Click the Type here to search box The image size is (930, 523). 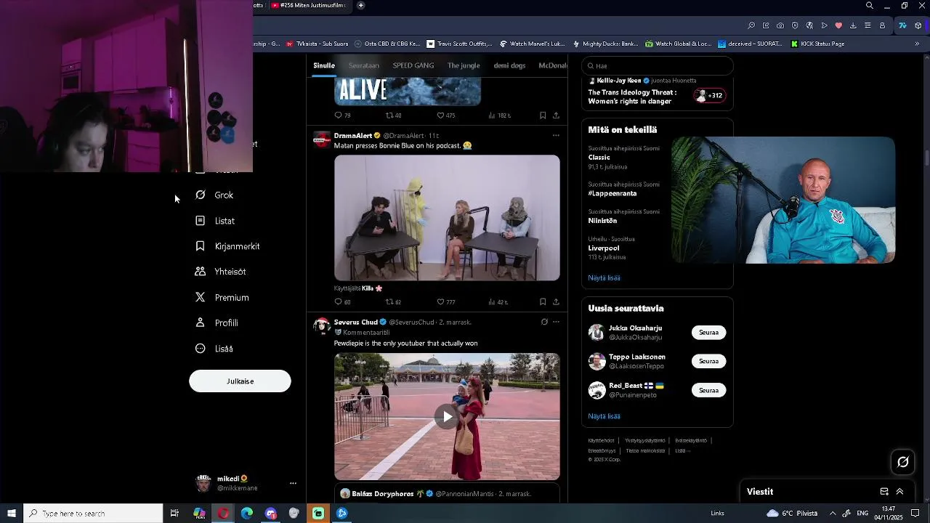[93, 514]
